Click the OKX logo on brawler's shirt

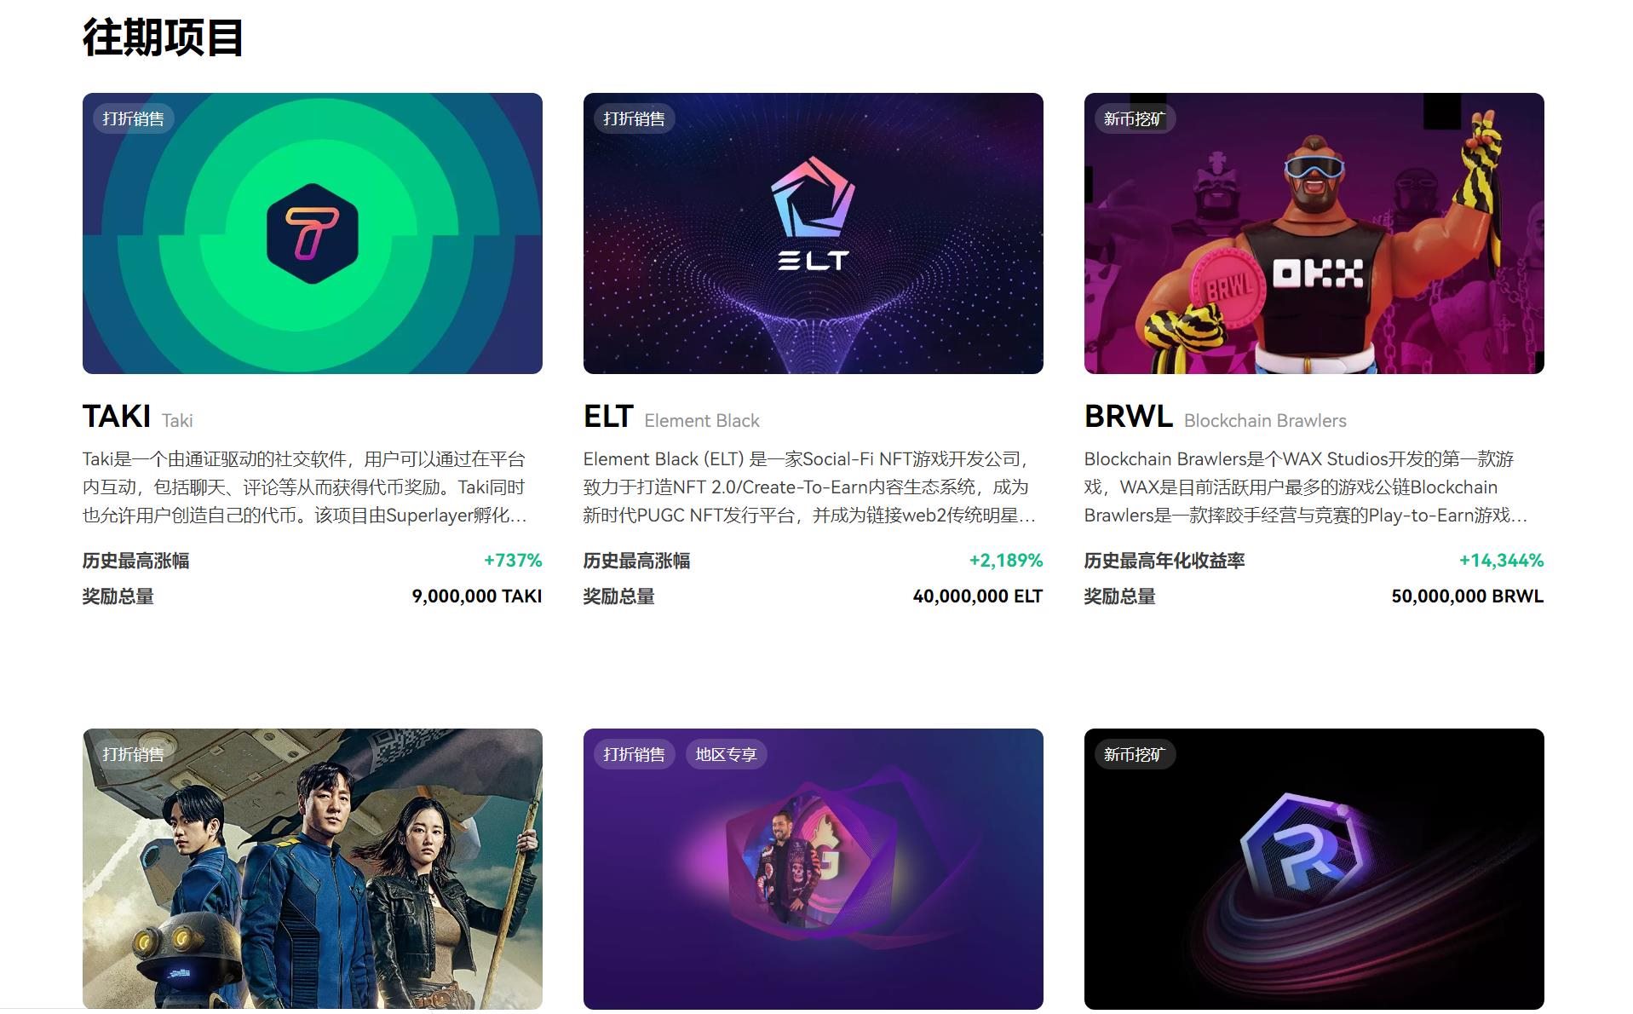[1317, 274]
